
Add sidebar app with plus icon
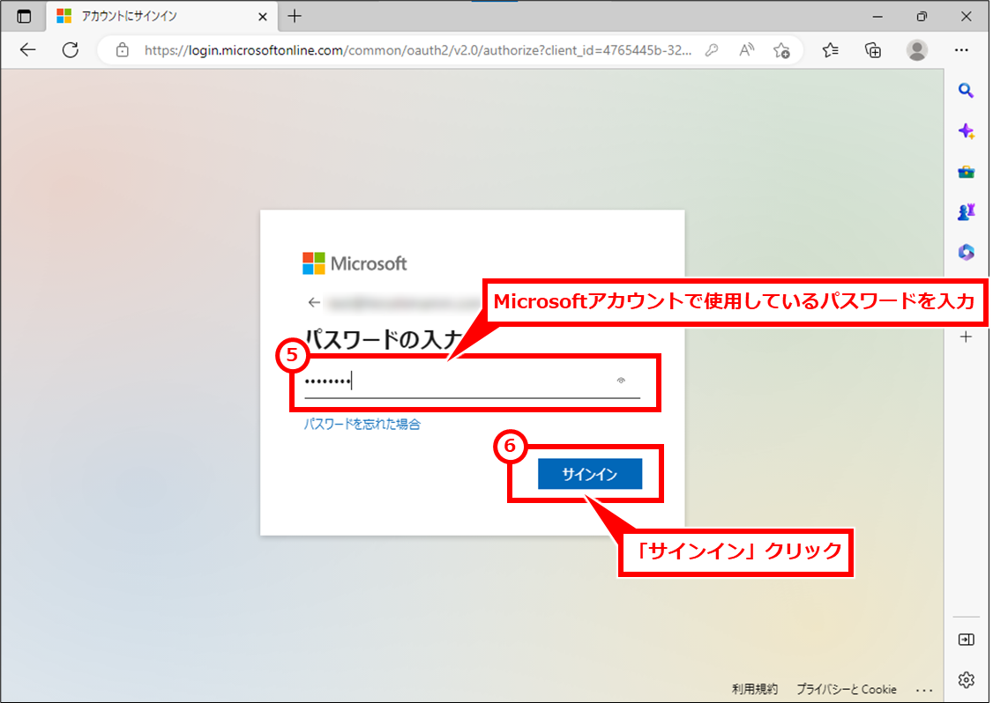pos(966,337)
